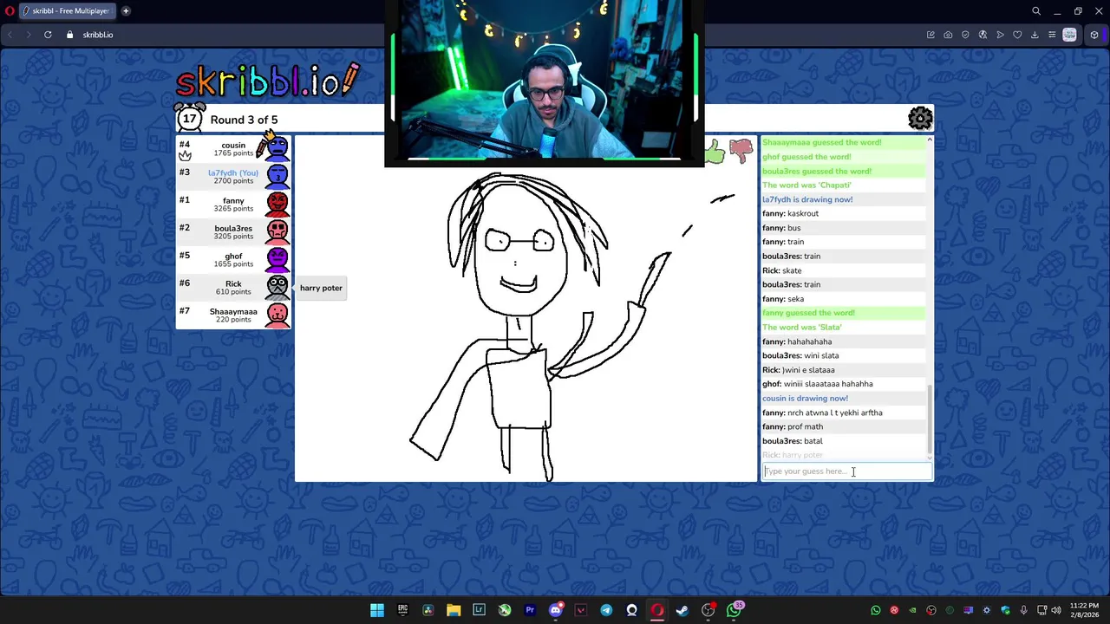Screen dimensions: 1110x624
Task: Open Opera Flow send icon
Action: pyautogui.click(x=1000, y=35)
